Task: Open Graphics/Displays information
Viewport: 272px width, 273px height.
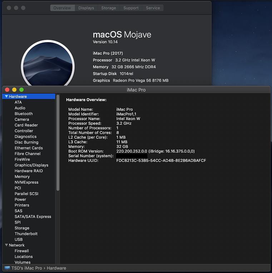Action: point(31,165)
